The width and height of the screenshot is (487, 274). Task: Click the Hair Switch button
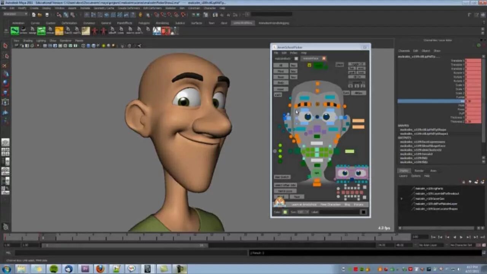(x=282, y=177)
